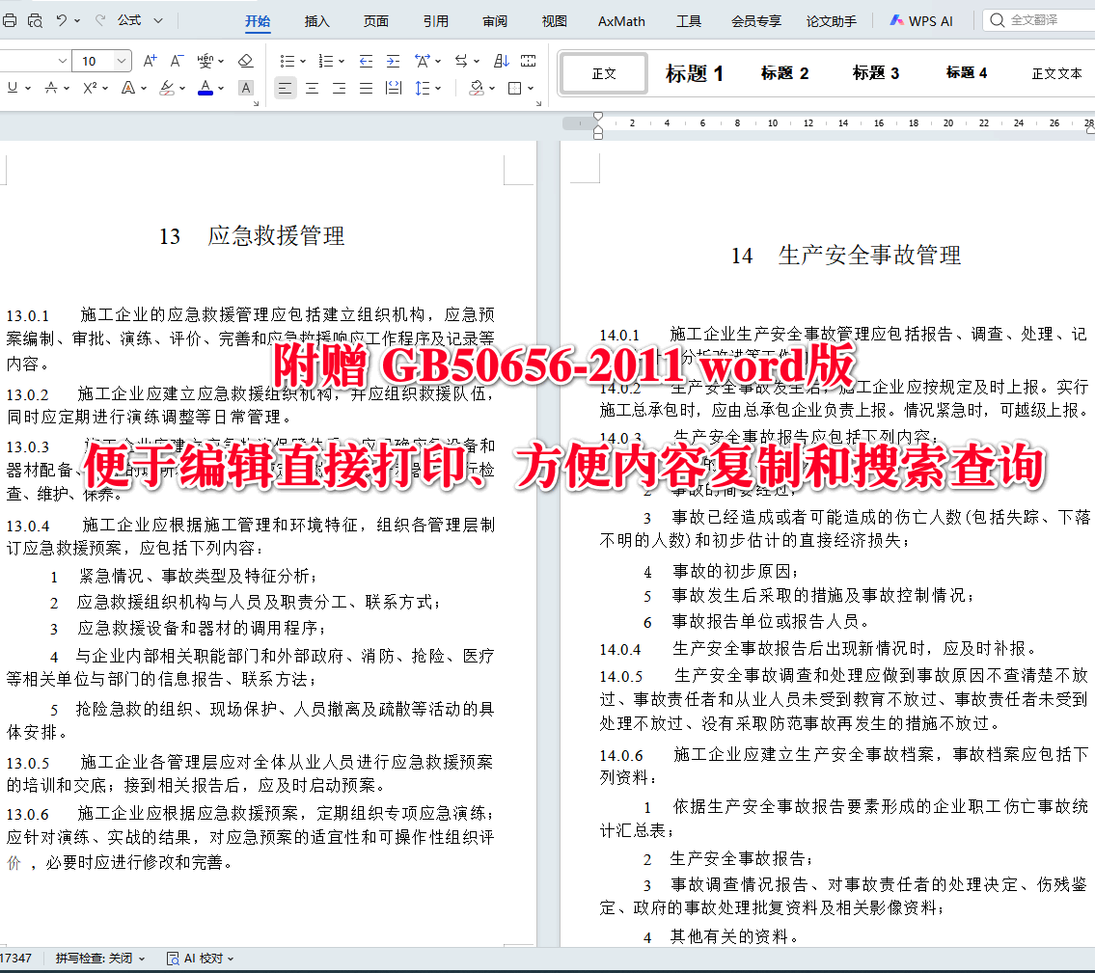
Task: Open line spacing dropdown arrow
Action: coord(438,89)
